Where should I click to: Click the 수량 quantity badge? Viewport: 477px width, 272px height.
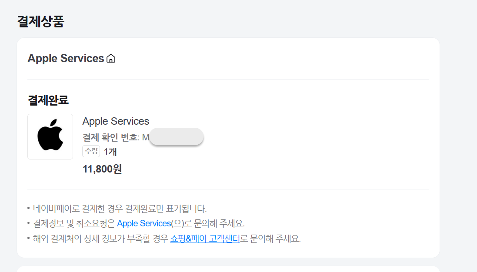pyautogui.click(x=91, y=151)
